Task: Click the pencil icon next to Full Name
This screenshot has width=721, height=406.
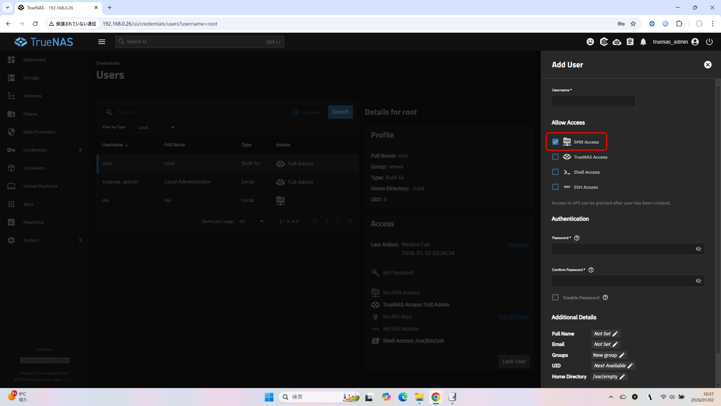Action: click(x=615, y=334)
